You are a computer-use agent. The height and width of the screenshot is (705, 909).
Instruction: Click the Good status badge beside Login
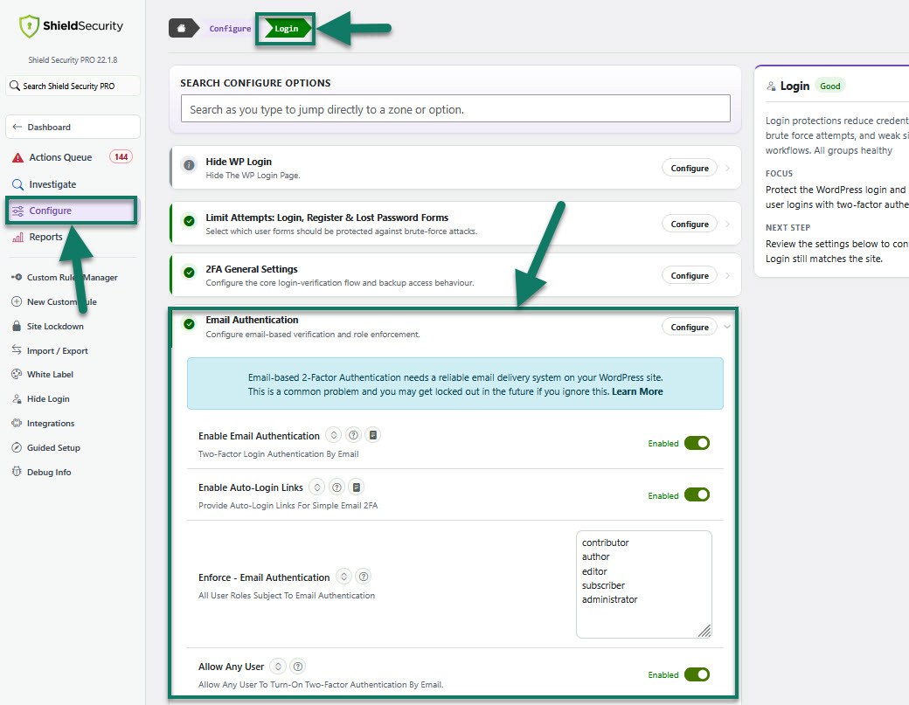[830, 86]
